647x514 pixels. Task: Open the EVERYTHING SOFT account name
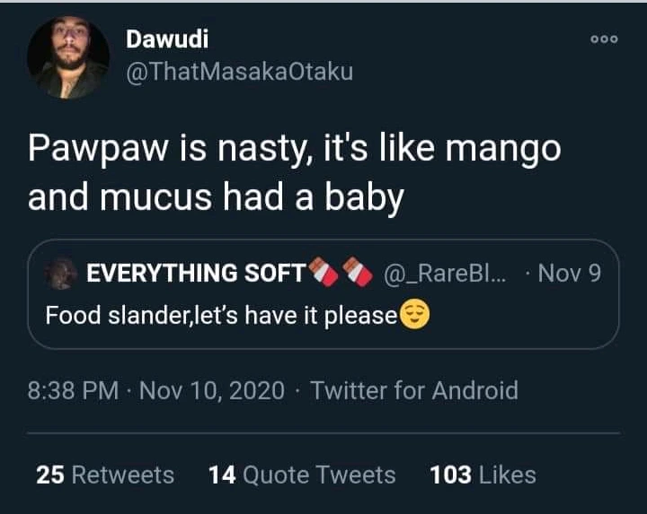(195, 273)
